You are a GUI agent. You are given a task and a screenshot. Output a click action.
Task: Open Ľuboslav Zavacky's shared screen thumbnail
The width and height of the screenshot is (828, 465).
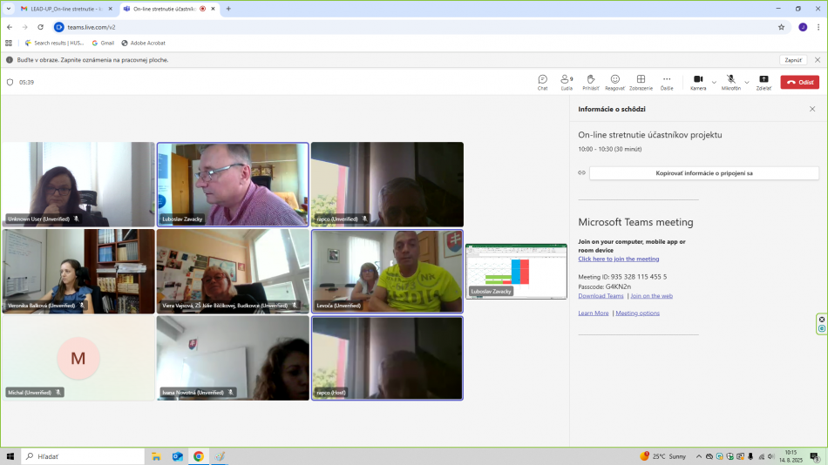tap(516, 271)
